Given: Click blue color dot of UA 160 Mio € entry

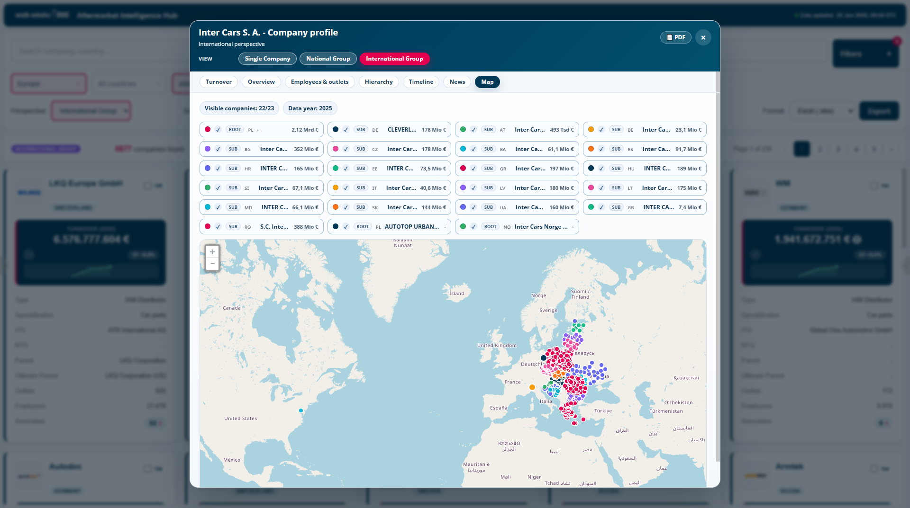Looking at the screenshot, I should click(463, 207).
